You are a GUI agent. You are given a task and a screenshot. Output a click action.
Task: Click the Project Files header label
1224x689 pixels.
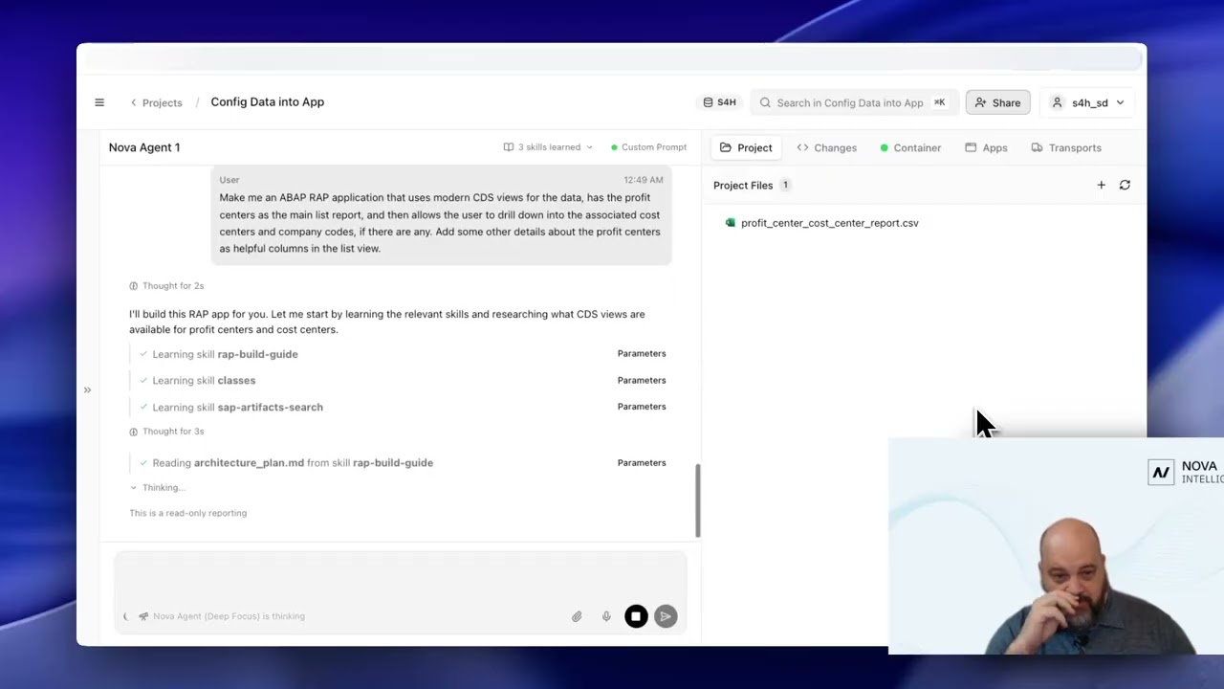743,185
